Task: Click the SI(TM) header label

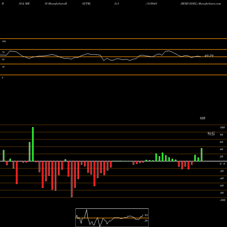Action: click(x=86, y=4)
